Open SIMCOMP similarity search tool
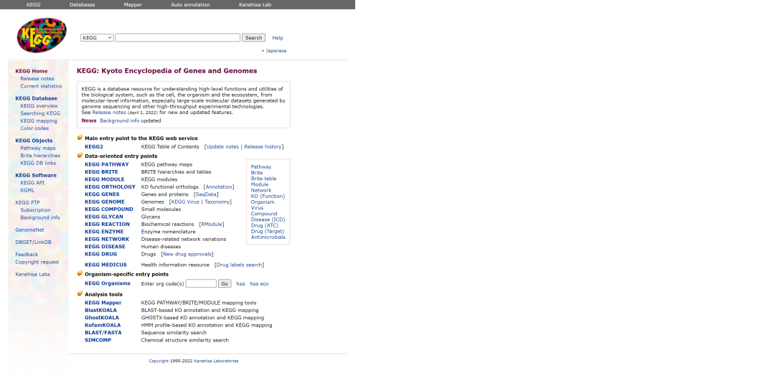The width and height of the screenshot is (775, 373). [98, 340]
